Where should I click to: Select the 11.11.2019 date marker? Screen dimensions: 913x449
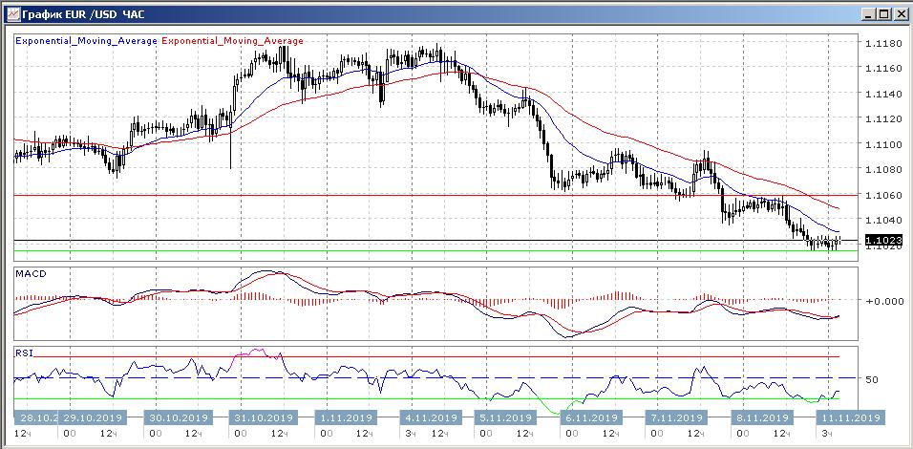[x=850, y=417]
